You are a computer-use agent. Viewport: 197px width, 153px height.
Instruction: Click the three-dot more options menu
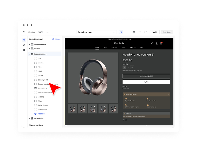click(47, 32)
